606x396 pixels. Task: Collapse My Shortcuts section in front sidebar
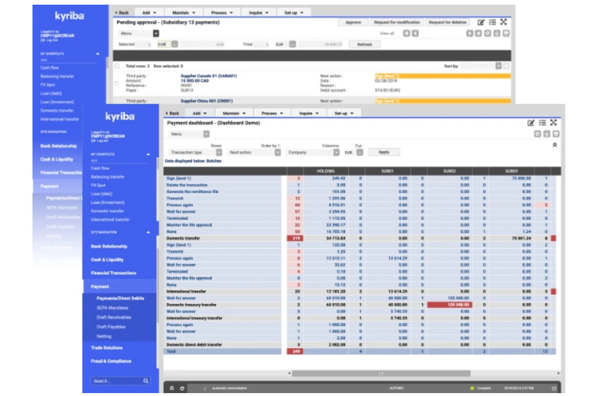pos(148,154)
